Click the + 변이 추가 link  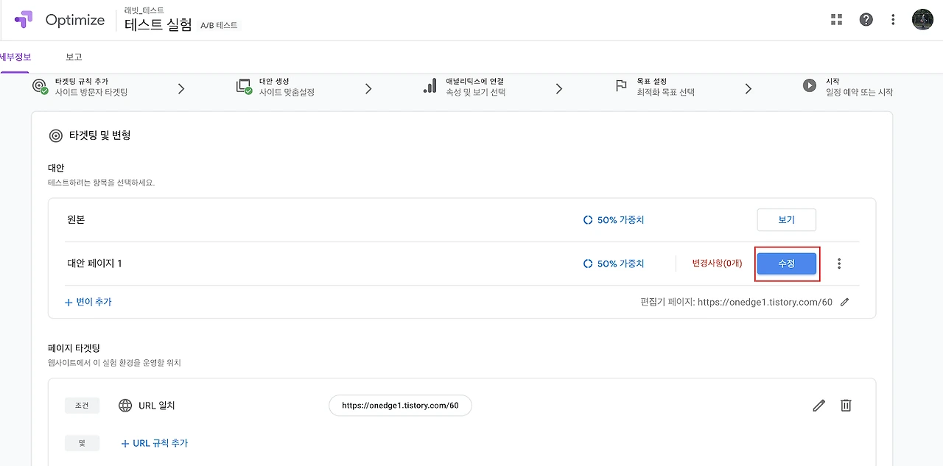click(88, 302)
